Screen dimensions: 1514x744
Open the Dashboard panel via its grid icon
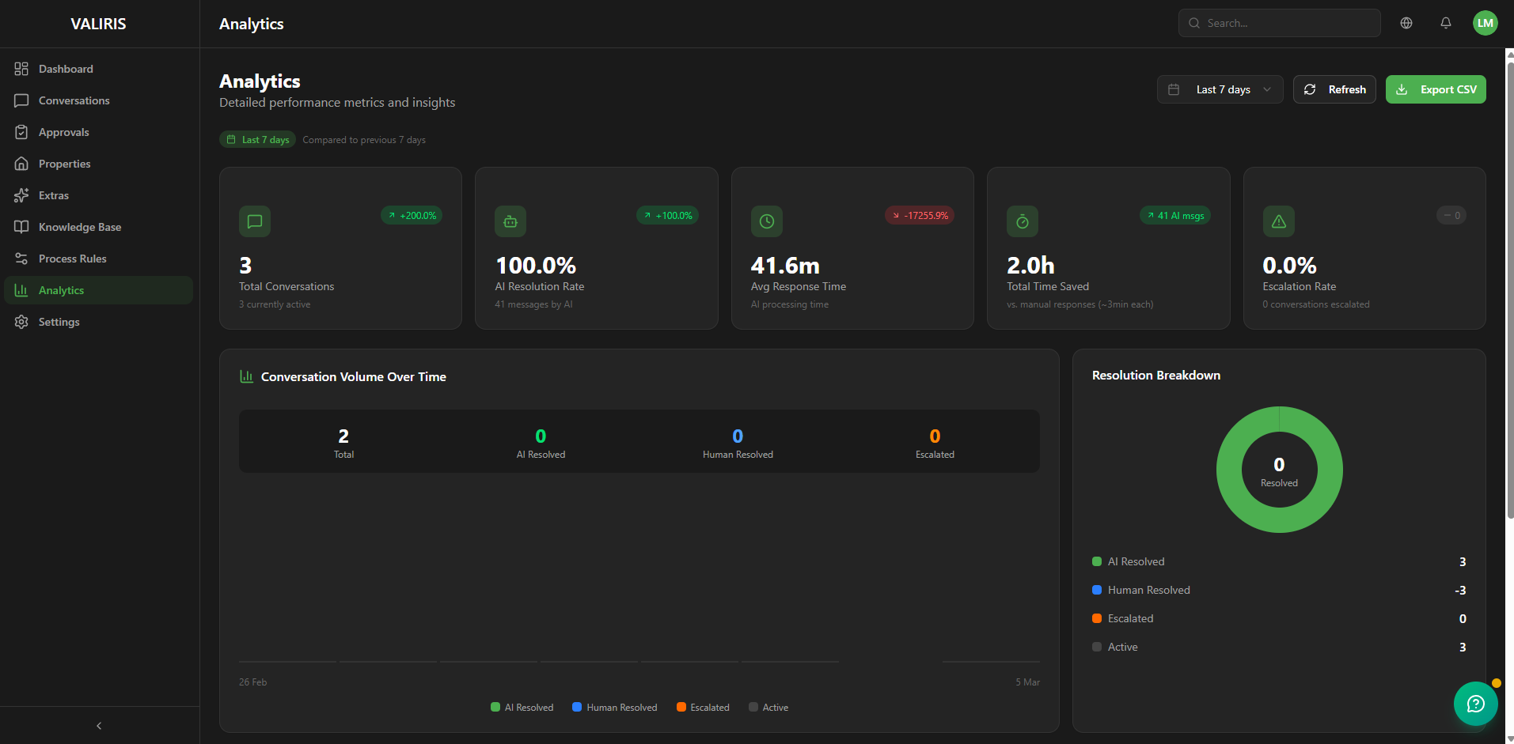22,69
